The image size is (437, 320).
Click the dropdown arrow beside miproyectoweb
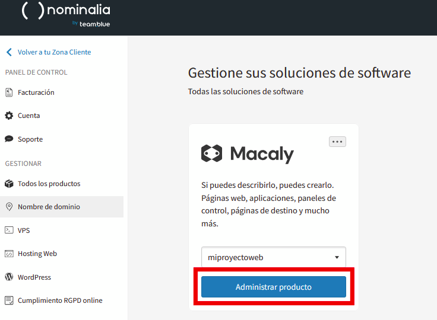click(337, 257)
